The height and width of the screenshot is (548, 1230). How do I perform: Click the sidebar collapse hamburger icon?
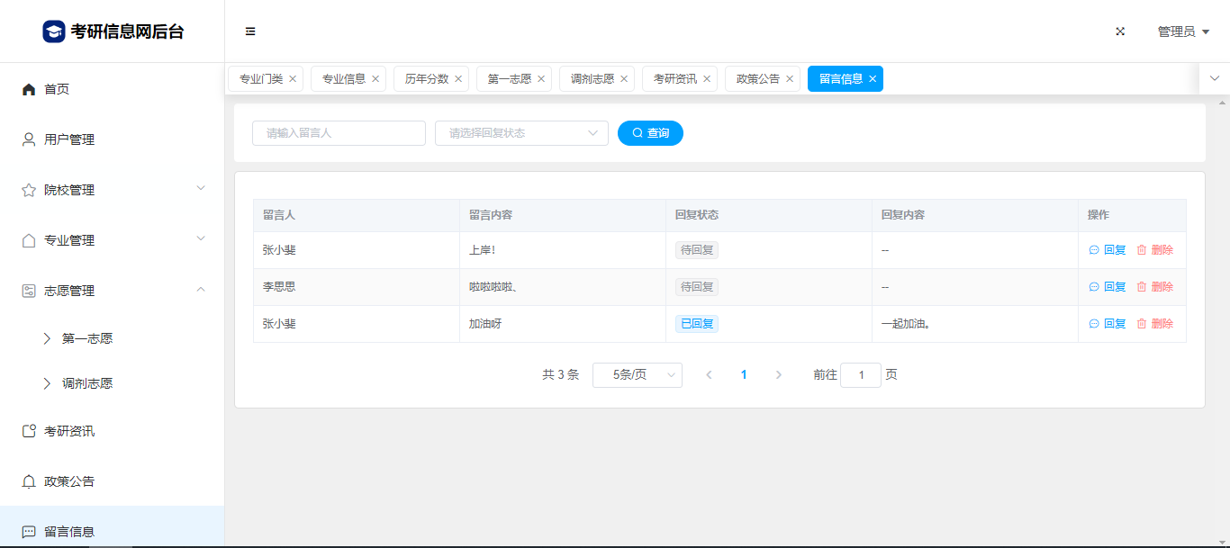(250, 31)
